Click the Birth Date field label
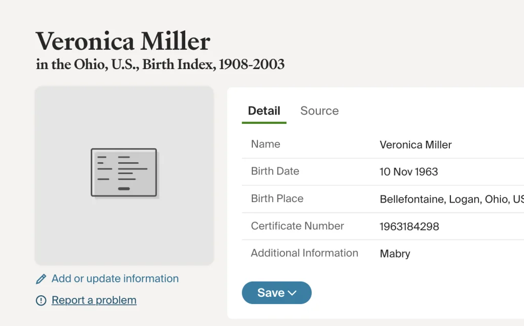 pyautogui.click(x=275, y=171)
